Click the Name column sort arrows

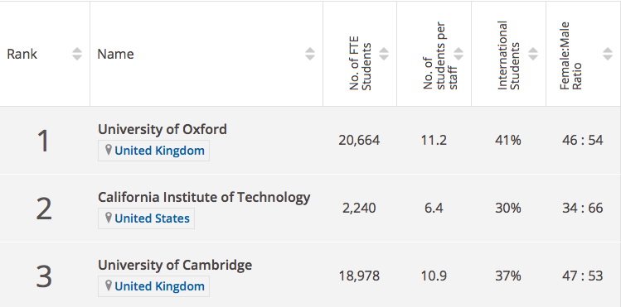310,54
